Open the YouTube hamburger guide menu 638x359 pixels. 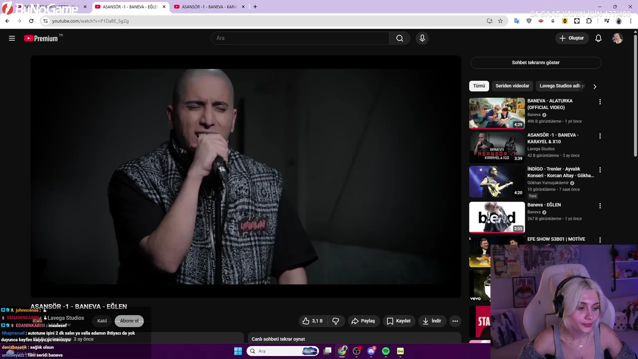12,38
